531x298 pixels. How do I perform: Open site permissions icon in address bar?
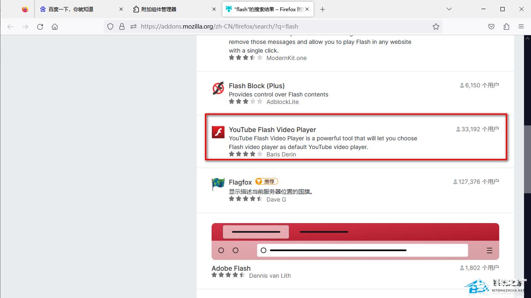click(133, 26)
